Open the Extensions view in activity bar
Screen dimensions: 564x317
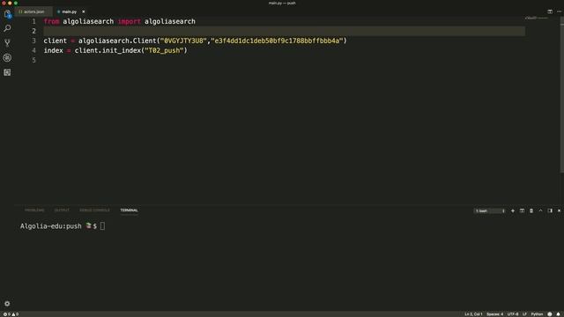[7, 72]
